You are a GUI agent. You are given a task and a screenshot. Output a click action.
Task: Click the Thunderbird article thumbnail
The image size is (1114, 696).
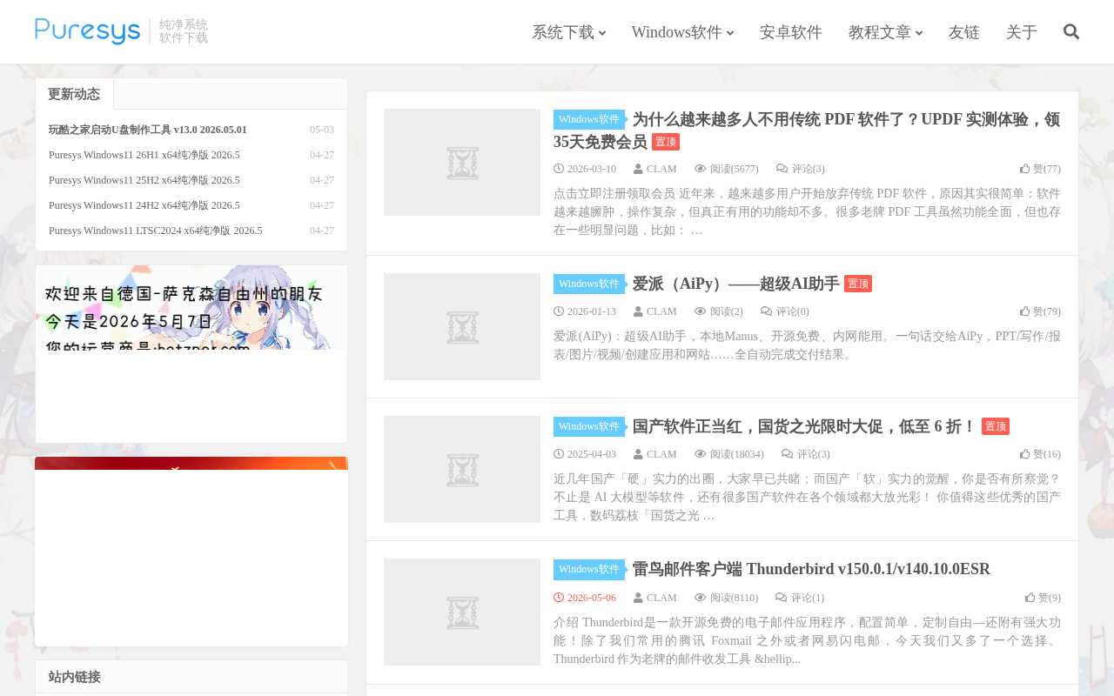462,612
